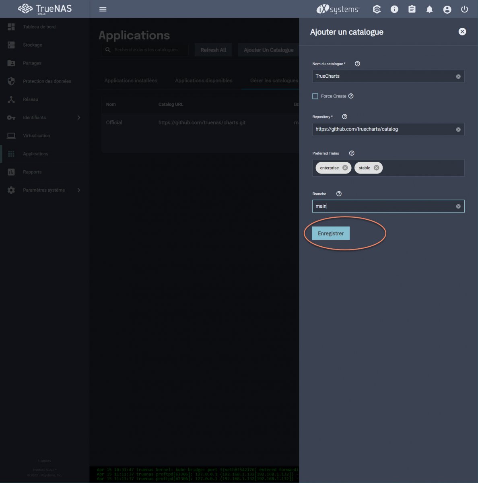
Task: Clear the Branche field
Action: tap(458, 206)
